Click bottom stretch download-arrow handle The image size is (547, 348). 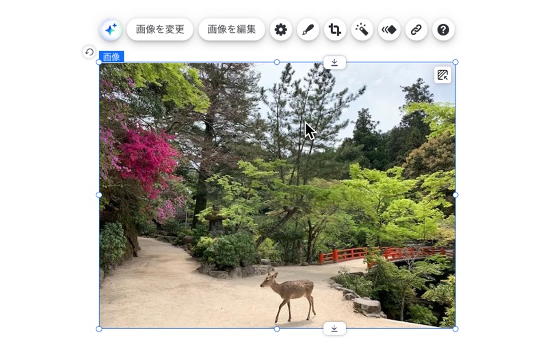pos(334,328)
